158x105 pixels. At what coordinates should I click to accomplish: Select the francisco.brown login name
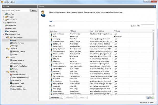58,76
